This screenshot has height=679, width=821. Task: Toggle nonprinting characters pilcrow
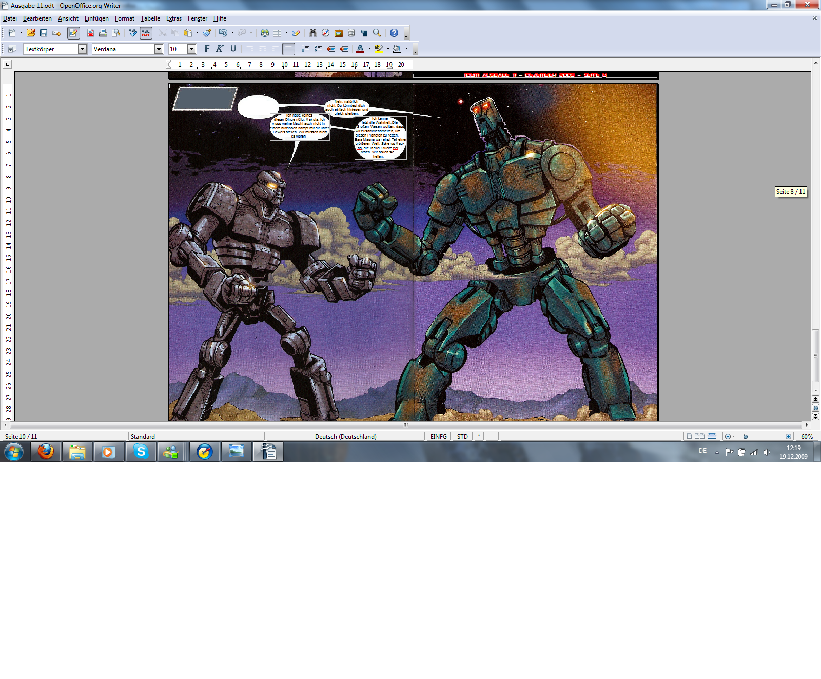(364, 33)
